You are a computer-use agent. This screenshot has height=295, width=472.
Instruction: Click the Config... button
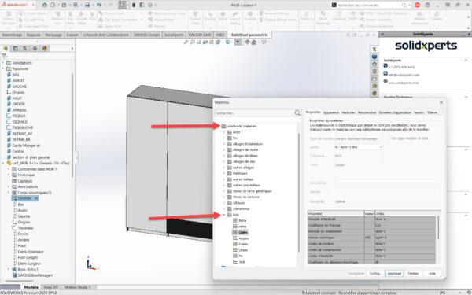pyautogui.click(x=375, y=273)
